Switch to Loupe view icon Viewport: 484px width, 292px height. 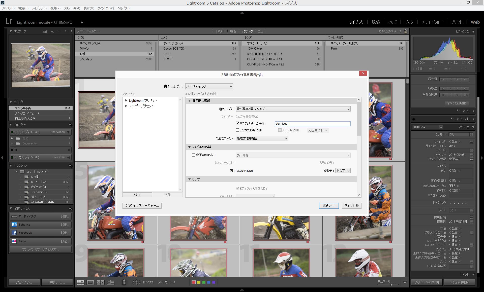90,282
